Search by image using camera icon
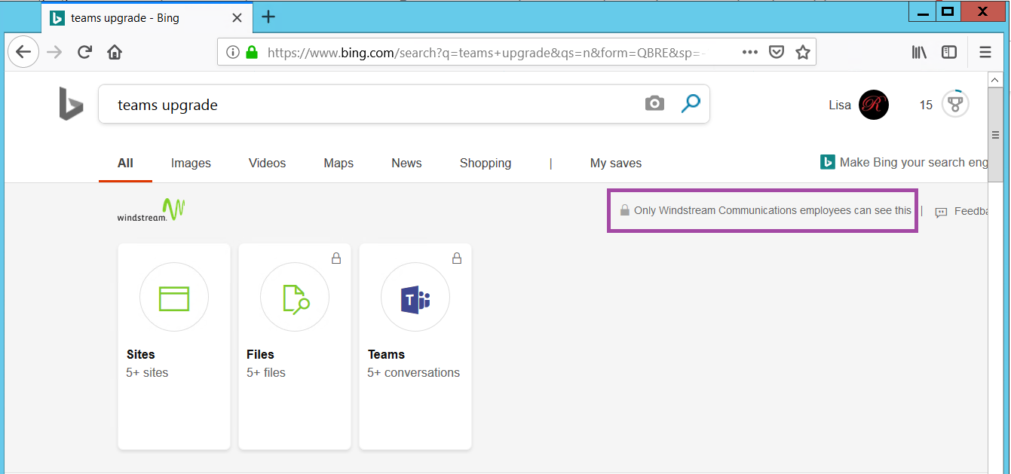The height and width of the screenshot is (474, 1011). coord(654,103)
